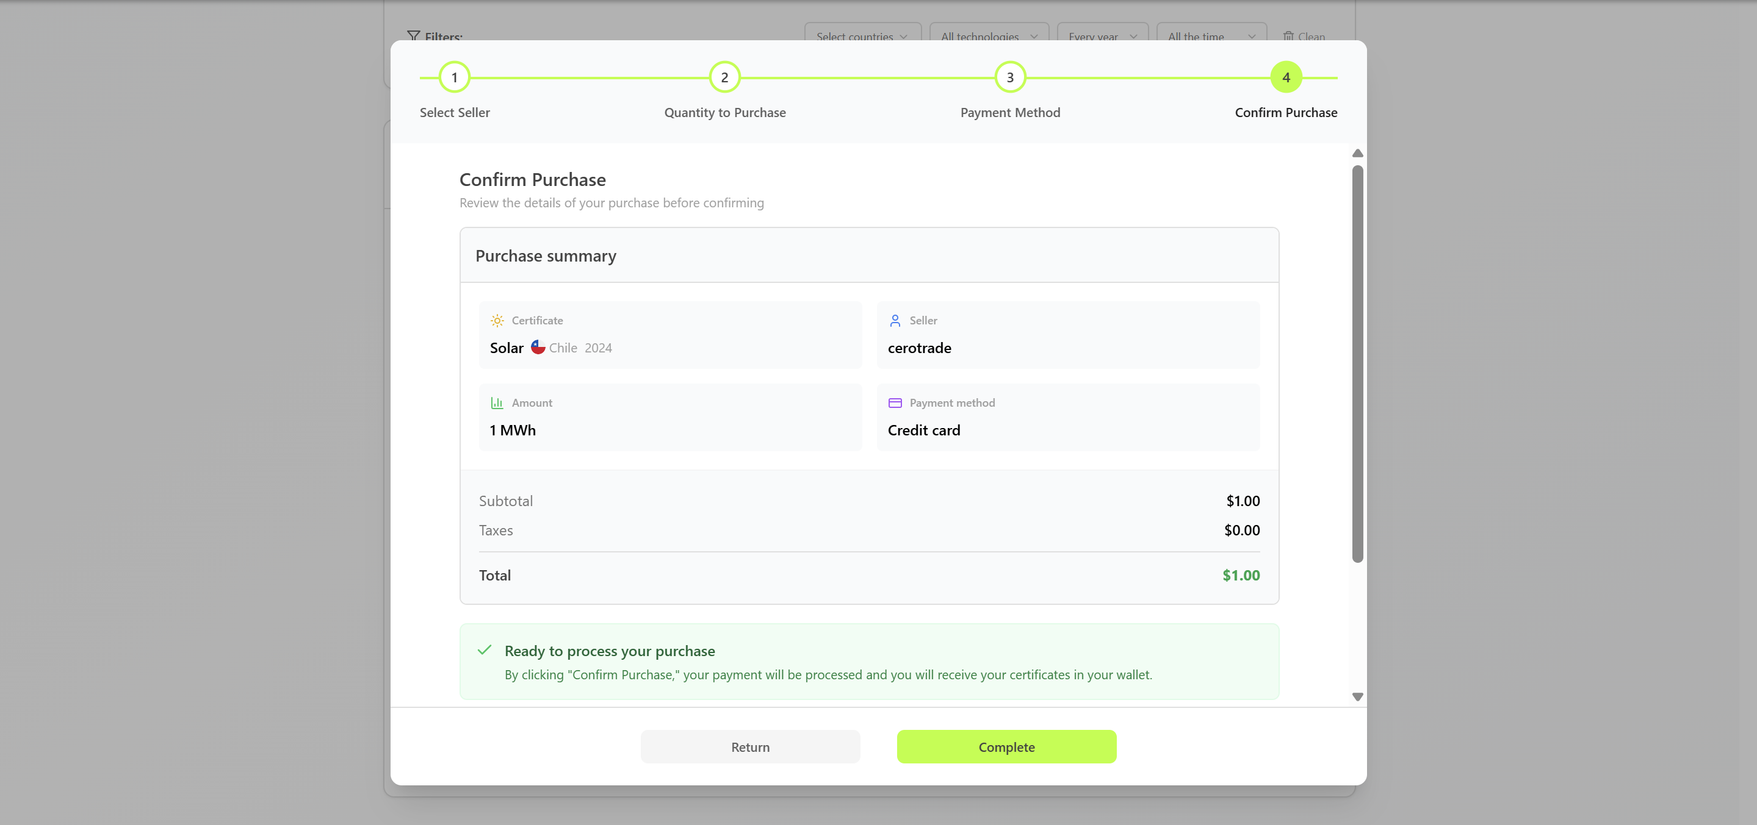
Task: Click the Chile flag on the certificate
Action: point(538,347)
